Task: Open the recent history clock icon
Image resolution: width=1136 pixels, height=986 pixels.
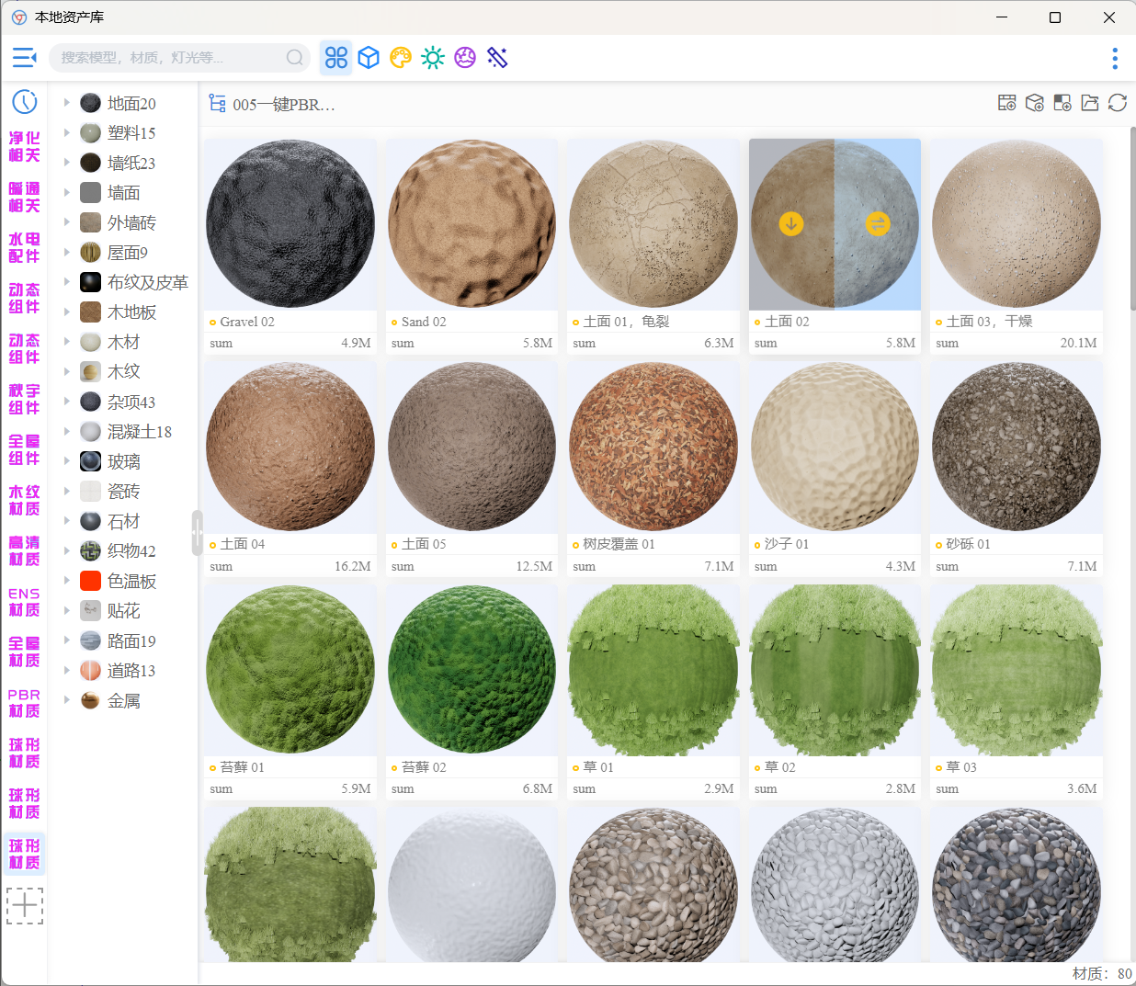Action: [25, 102]
